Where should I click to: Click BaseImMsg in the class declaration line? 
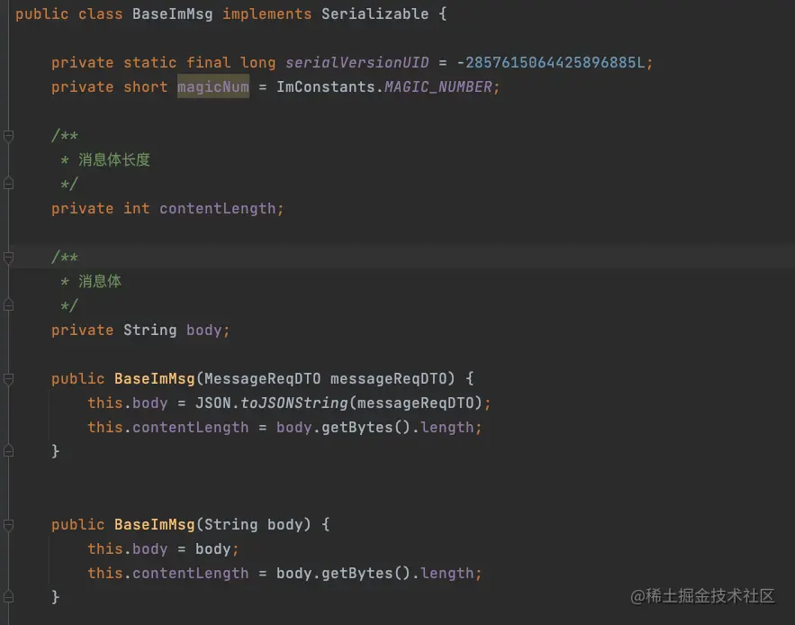click(x=172, y=14)
